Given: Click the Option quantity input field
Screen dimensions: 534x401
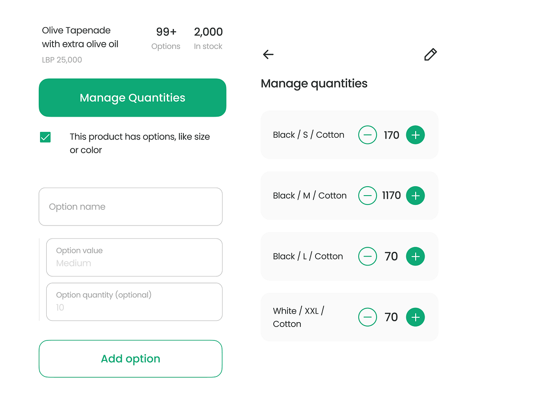Looking at the screenshot, I should [134, 302].
